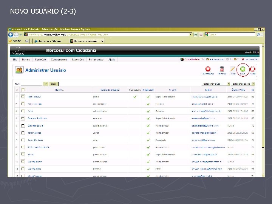
Task: Open the Componentes menu
Action: pos(59,60)
